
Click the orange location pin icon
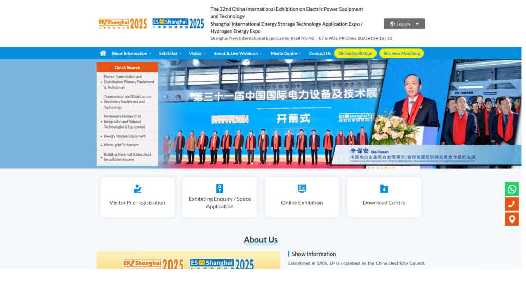tap(512, 219)
